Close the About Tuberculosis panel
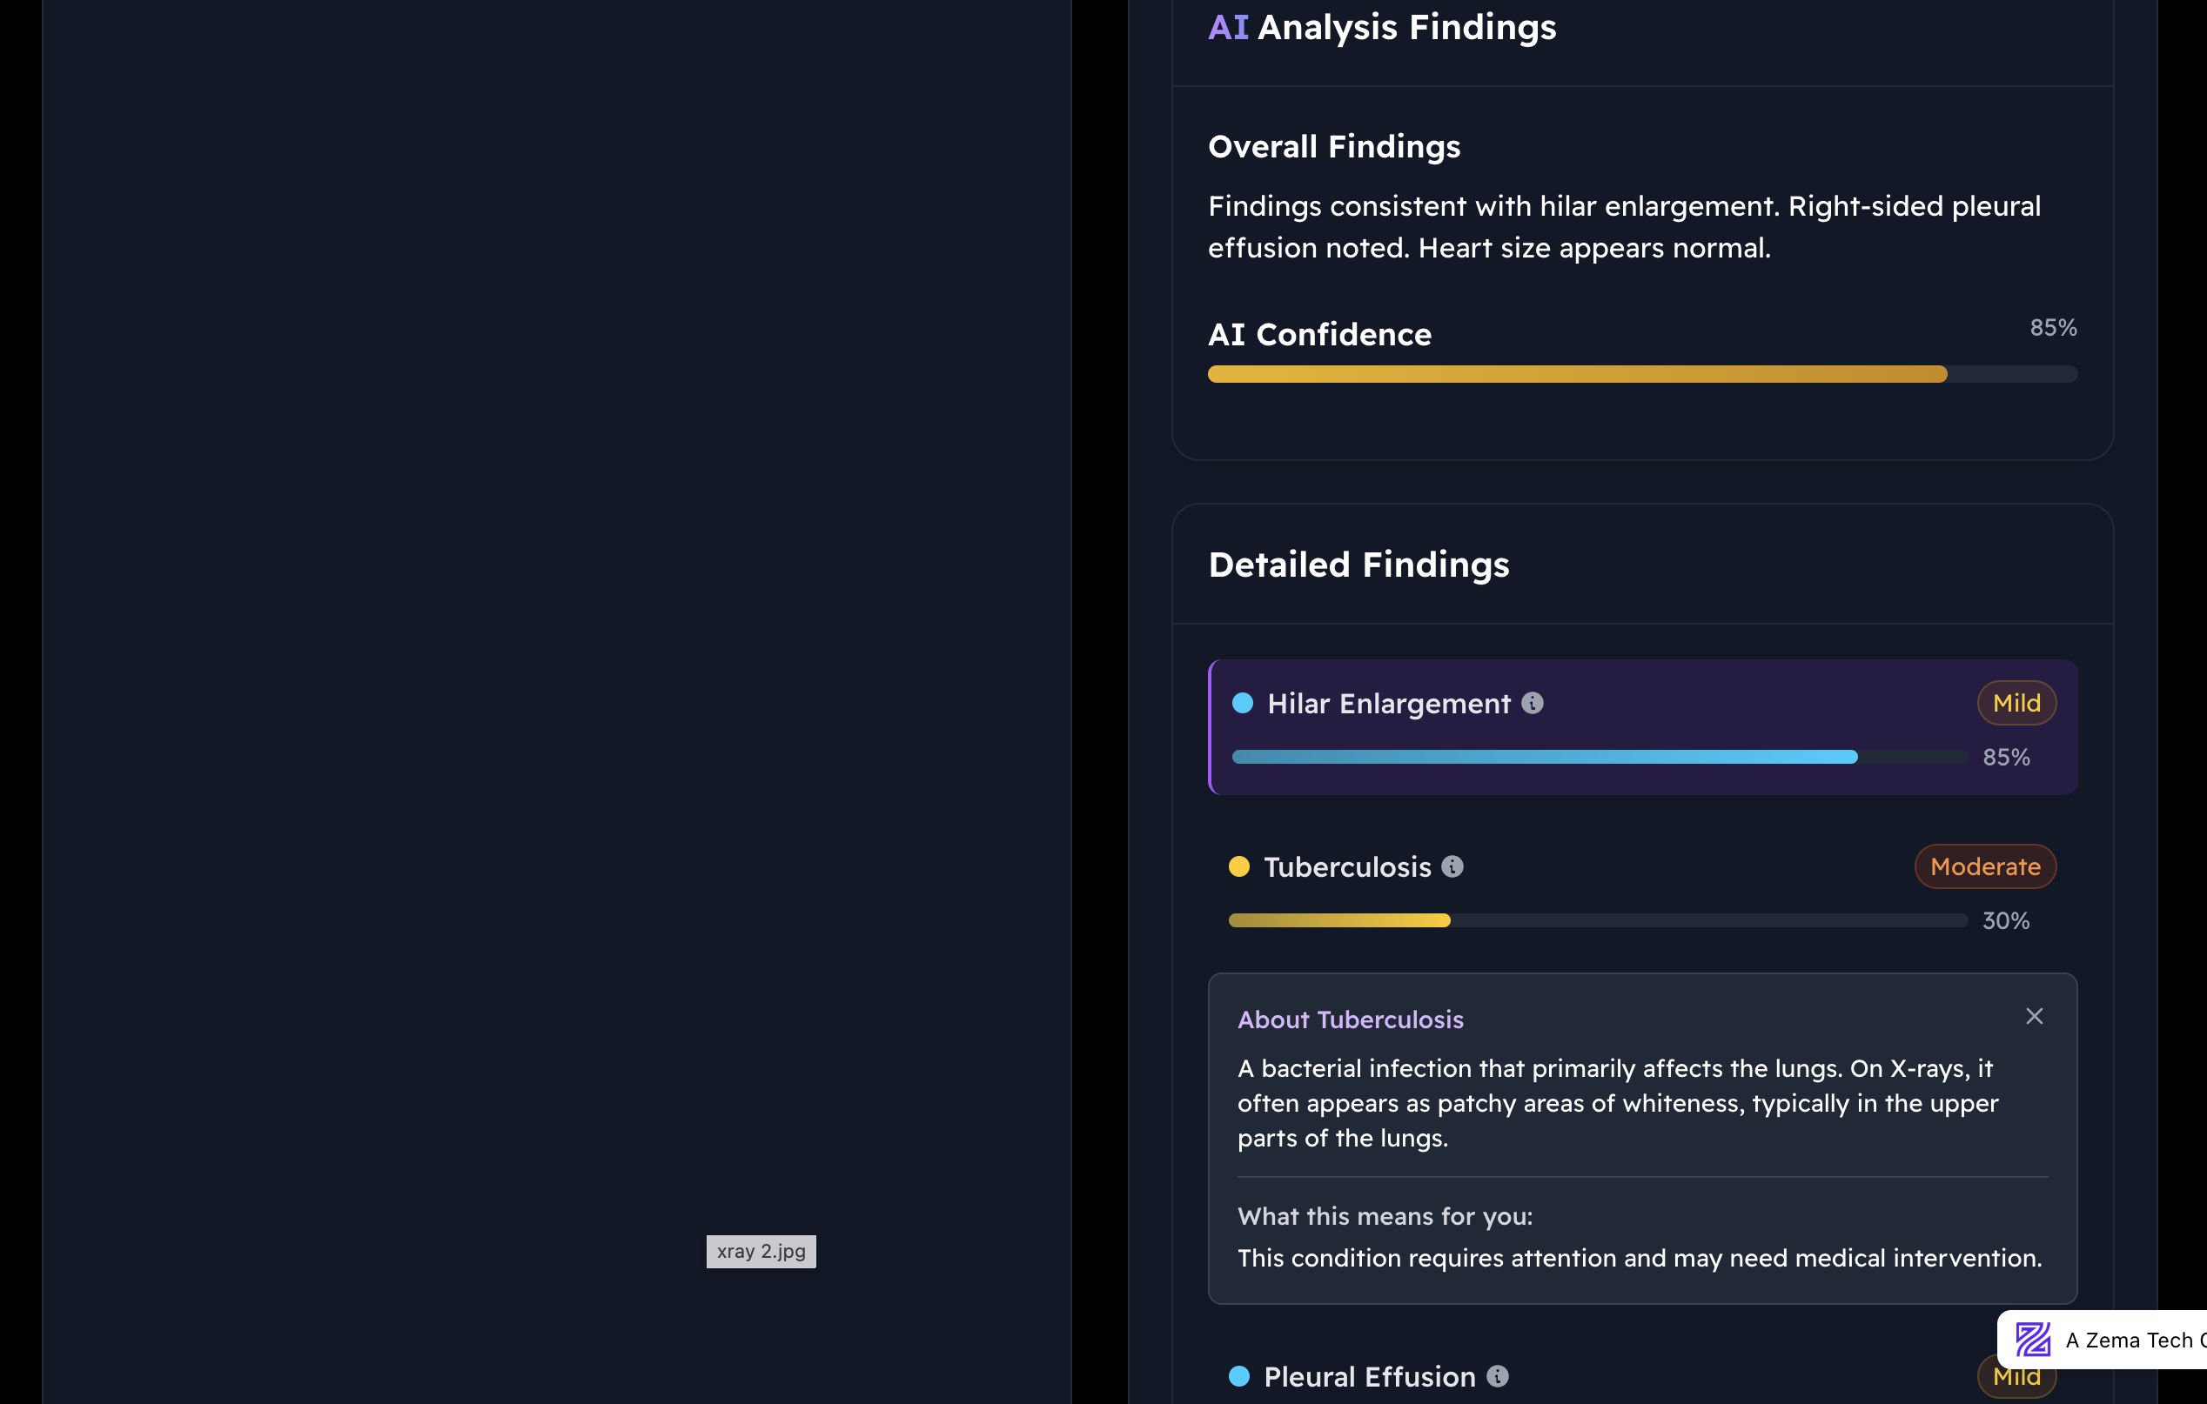The image size is (2207, 1404). pos(2034,1017)
